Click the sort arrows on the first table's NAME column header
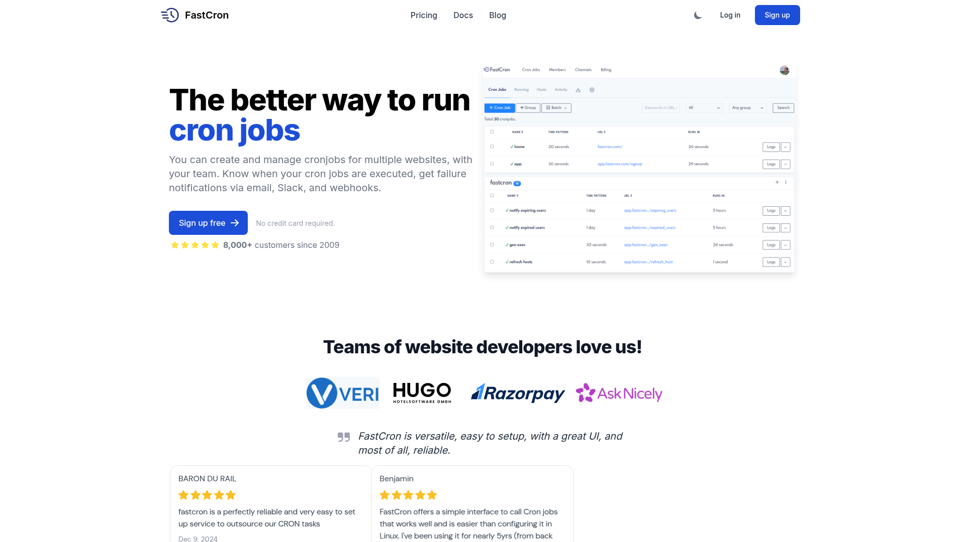The height and width of the screenshot is (542, 965). 522,132
